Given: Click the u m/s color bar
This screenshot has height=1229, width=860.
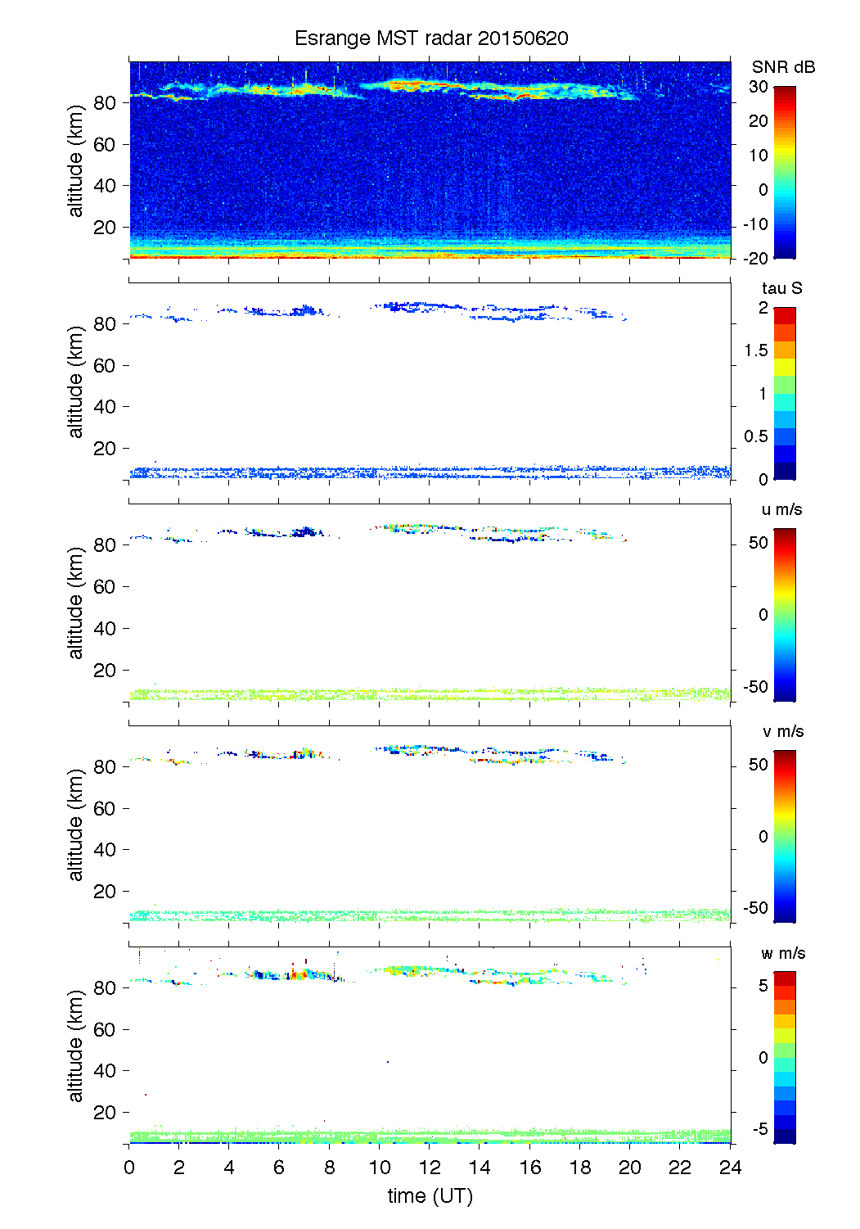Looking at the screenshot, I should [784, 614].
